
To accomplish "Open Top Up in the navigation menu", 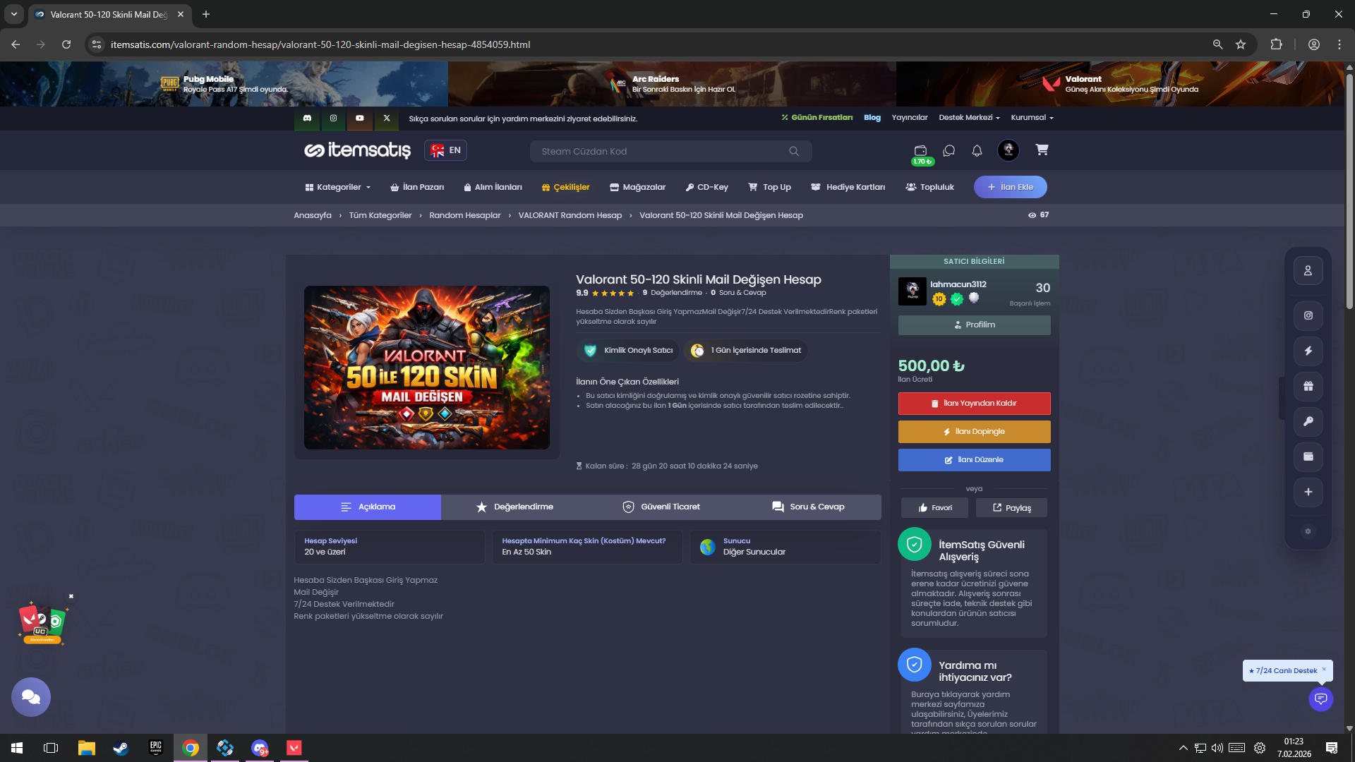I will click(x=770, y=187).
